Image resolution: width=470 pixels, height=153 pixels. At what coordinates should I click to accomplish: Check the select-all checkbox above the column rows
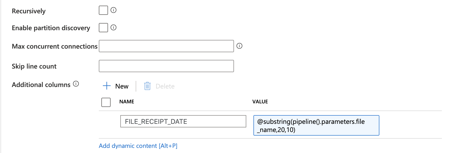[106, 102]
